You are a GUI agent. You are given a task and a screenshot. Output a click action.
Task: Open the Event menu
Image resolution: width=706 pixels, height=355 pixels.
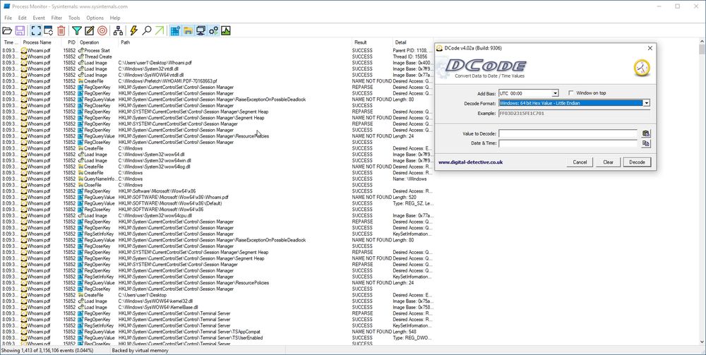click(x=39, y=18)
